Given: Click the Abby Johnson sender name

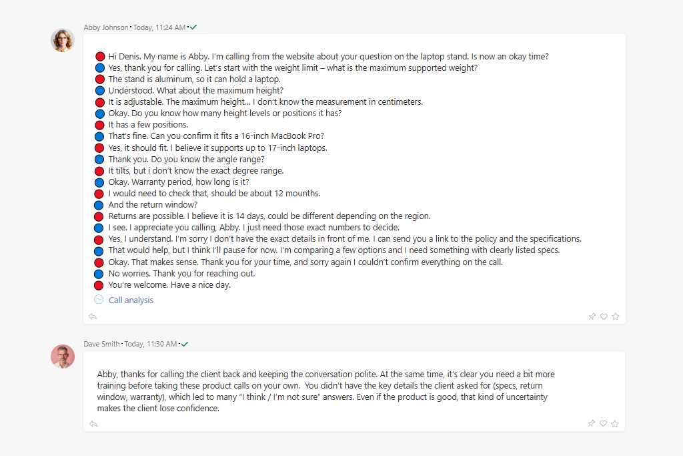Looking at the screenshot, I should [x=106, y=27].
